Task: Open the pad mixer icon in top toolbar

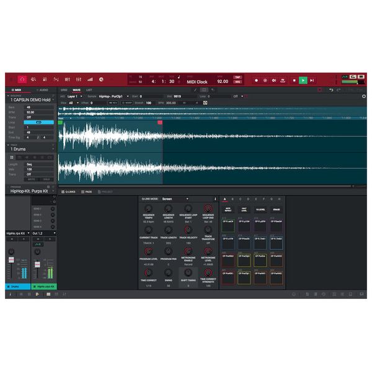Action: tap(68, 79)
